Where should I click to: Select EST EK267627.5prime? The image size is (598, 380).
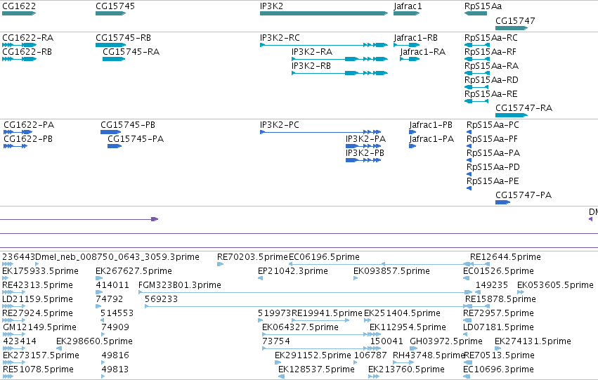pyautogui.click(x=134, y=271)
